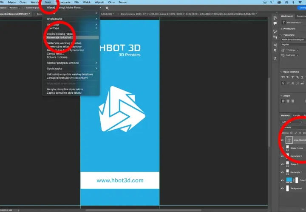Image resolution: width=306 pixels, height=212 pixels.
Task: Hide the Rectangle 2 layer
Action: (x=282, y=156)
